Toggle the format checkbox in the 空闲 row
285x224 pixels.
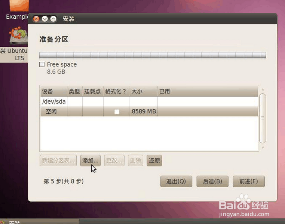(117, 111)
